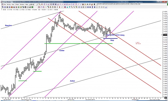
Task: Open the Charts menu
Action: click(x=17, y=5)
